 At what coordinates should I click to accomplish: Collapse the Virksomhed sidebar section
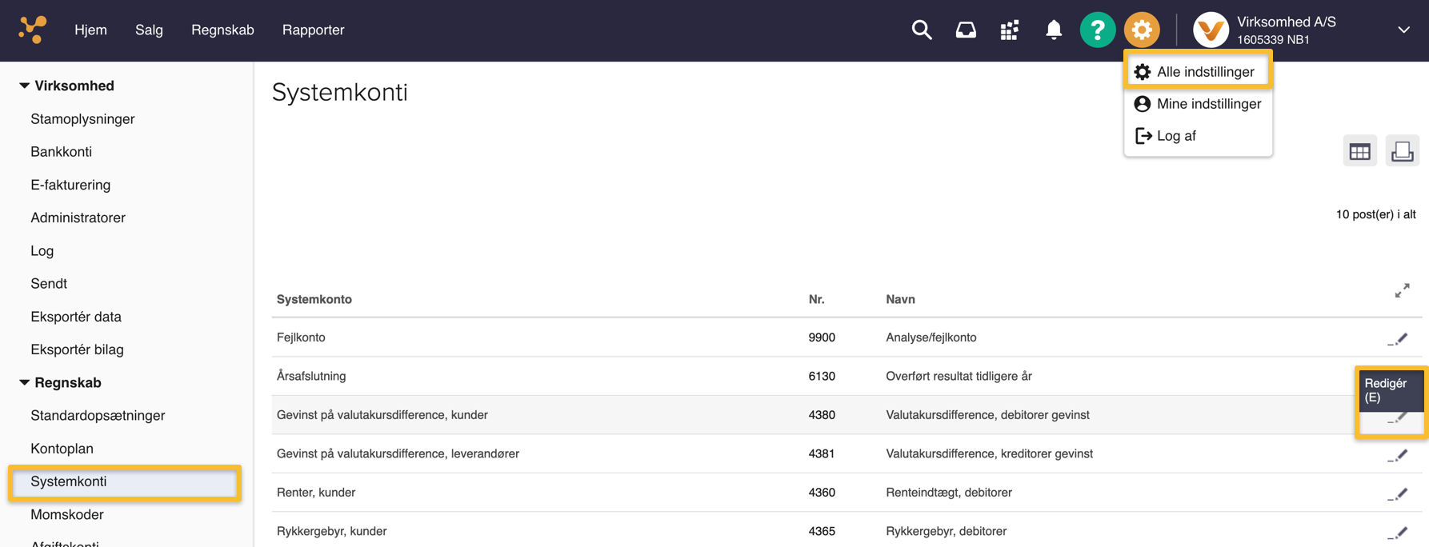(x=25, y=86)
